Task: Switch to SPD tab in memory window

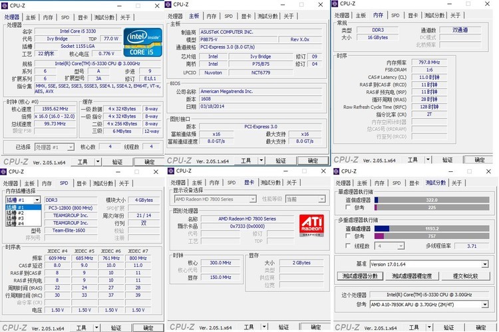Action: 395,15
